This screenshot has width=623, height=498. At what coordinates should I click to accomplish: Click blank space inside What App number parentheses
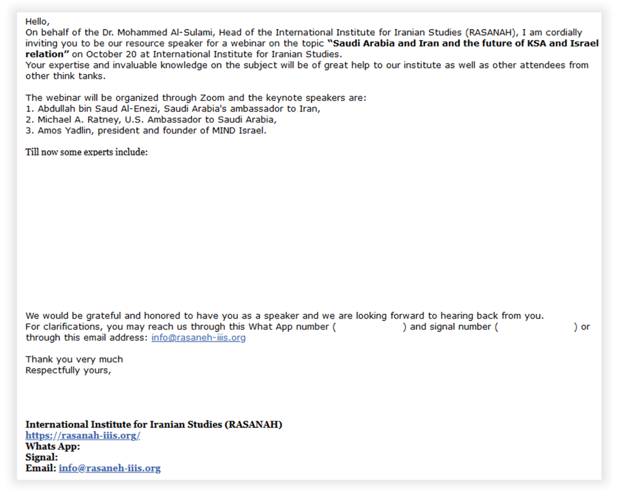370,327
